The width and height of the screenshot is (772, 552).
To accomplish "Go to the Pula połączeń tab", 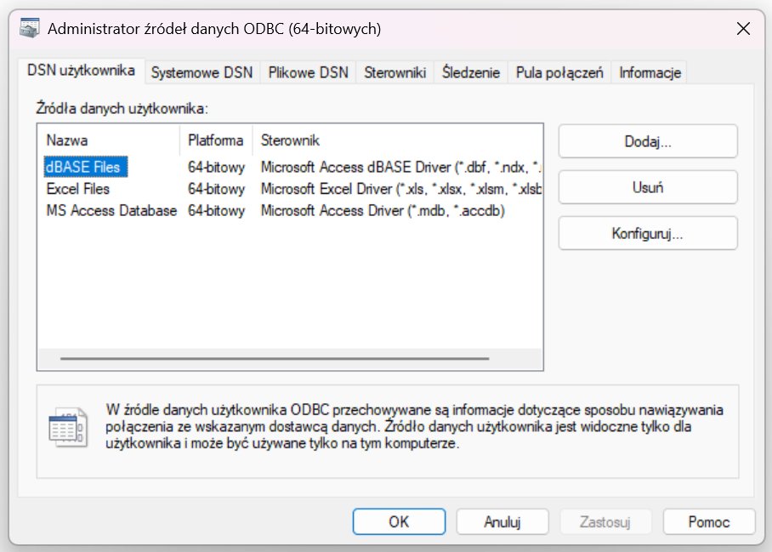I will [559, 73].
